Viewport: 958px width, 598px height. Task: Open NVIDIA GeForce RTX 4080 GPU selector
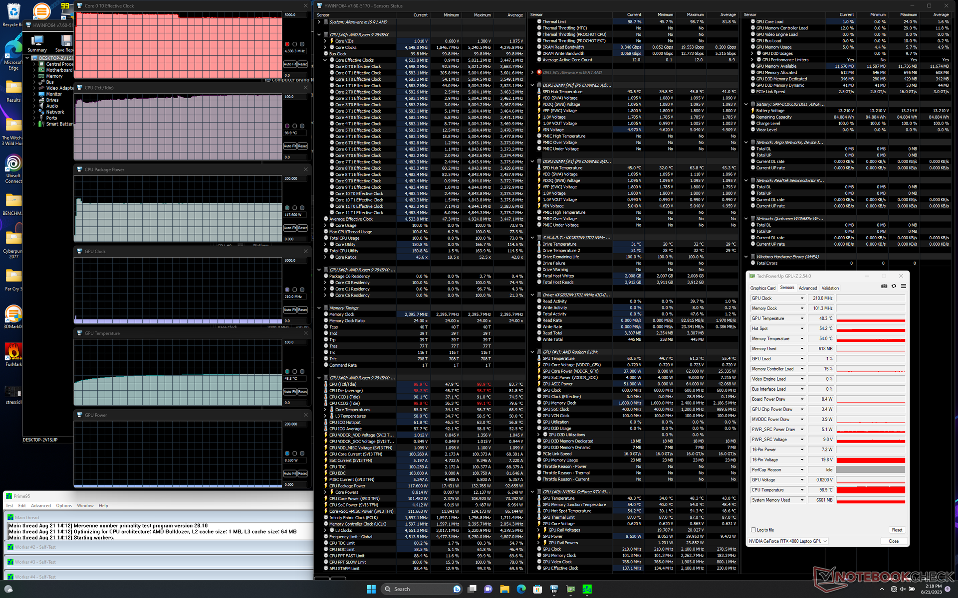[788, 541]
